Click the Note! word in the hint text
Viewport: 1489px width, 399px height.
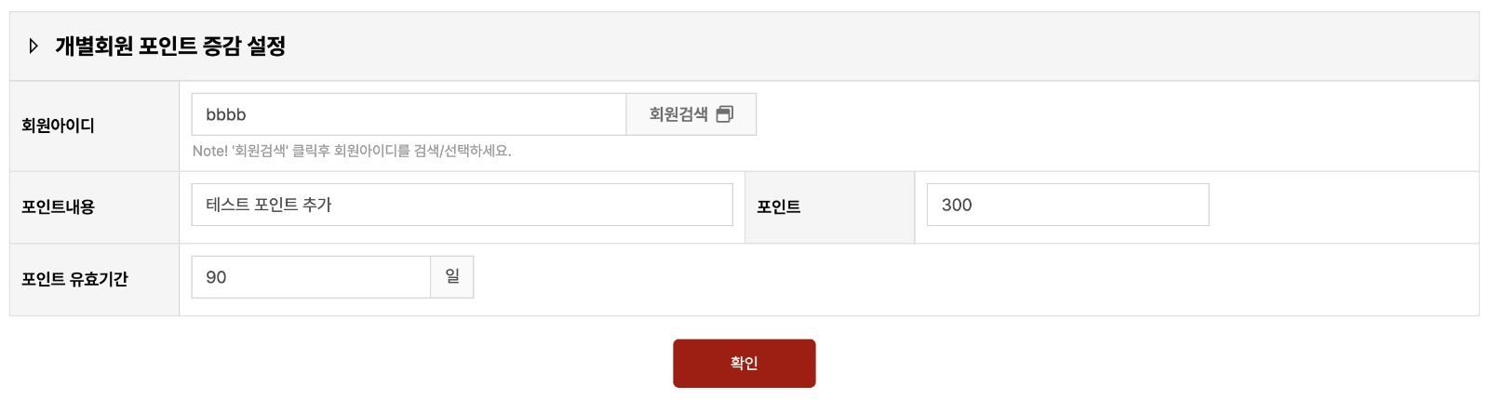point(209,151)
